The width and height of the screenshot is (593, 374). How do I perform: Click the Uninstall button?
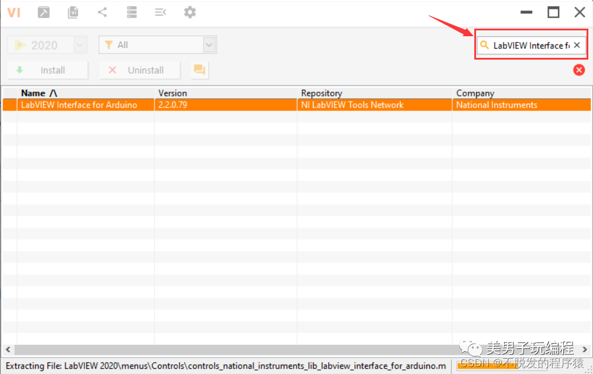coord(140,70)
